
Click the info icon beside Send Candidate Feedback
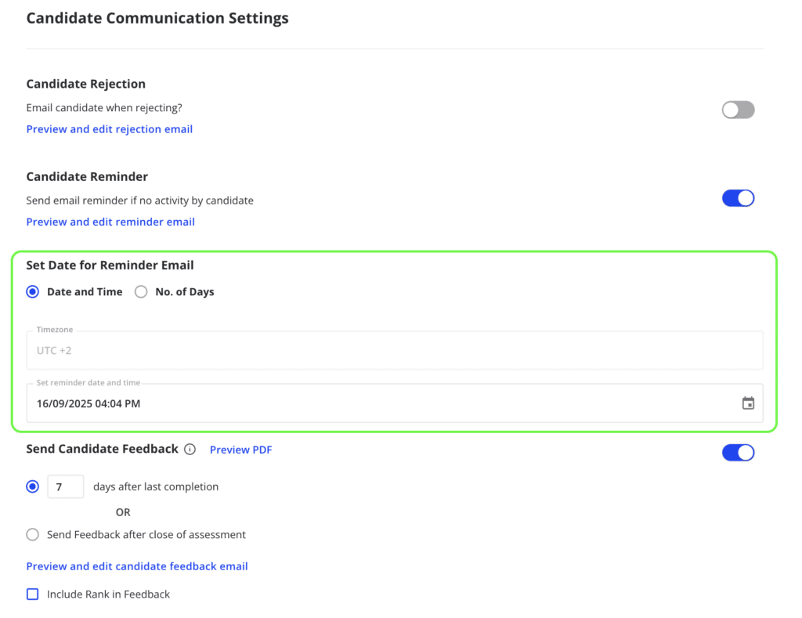point(190,450)
